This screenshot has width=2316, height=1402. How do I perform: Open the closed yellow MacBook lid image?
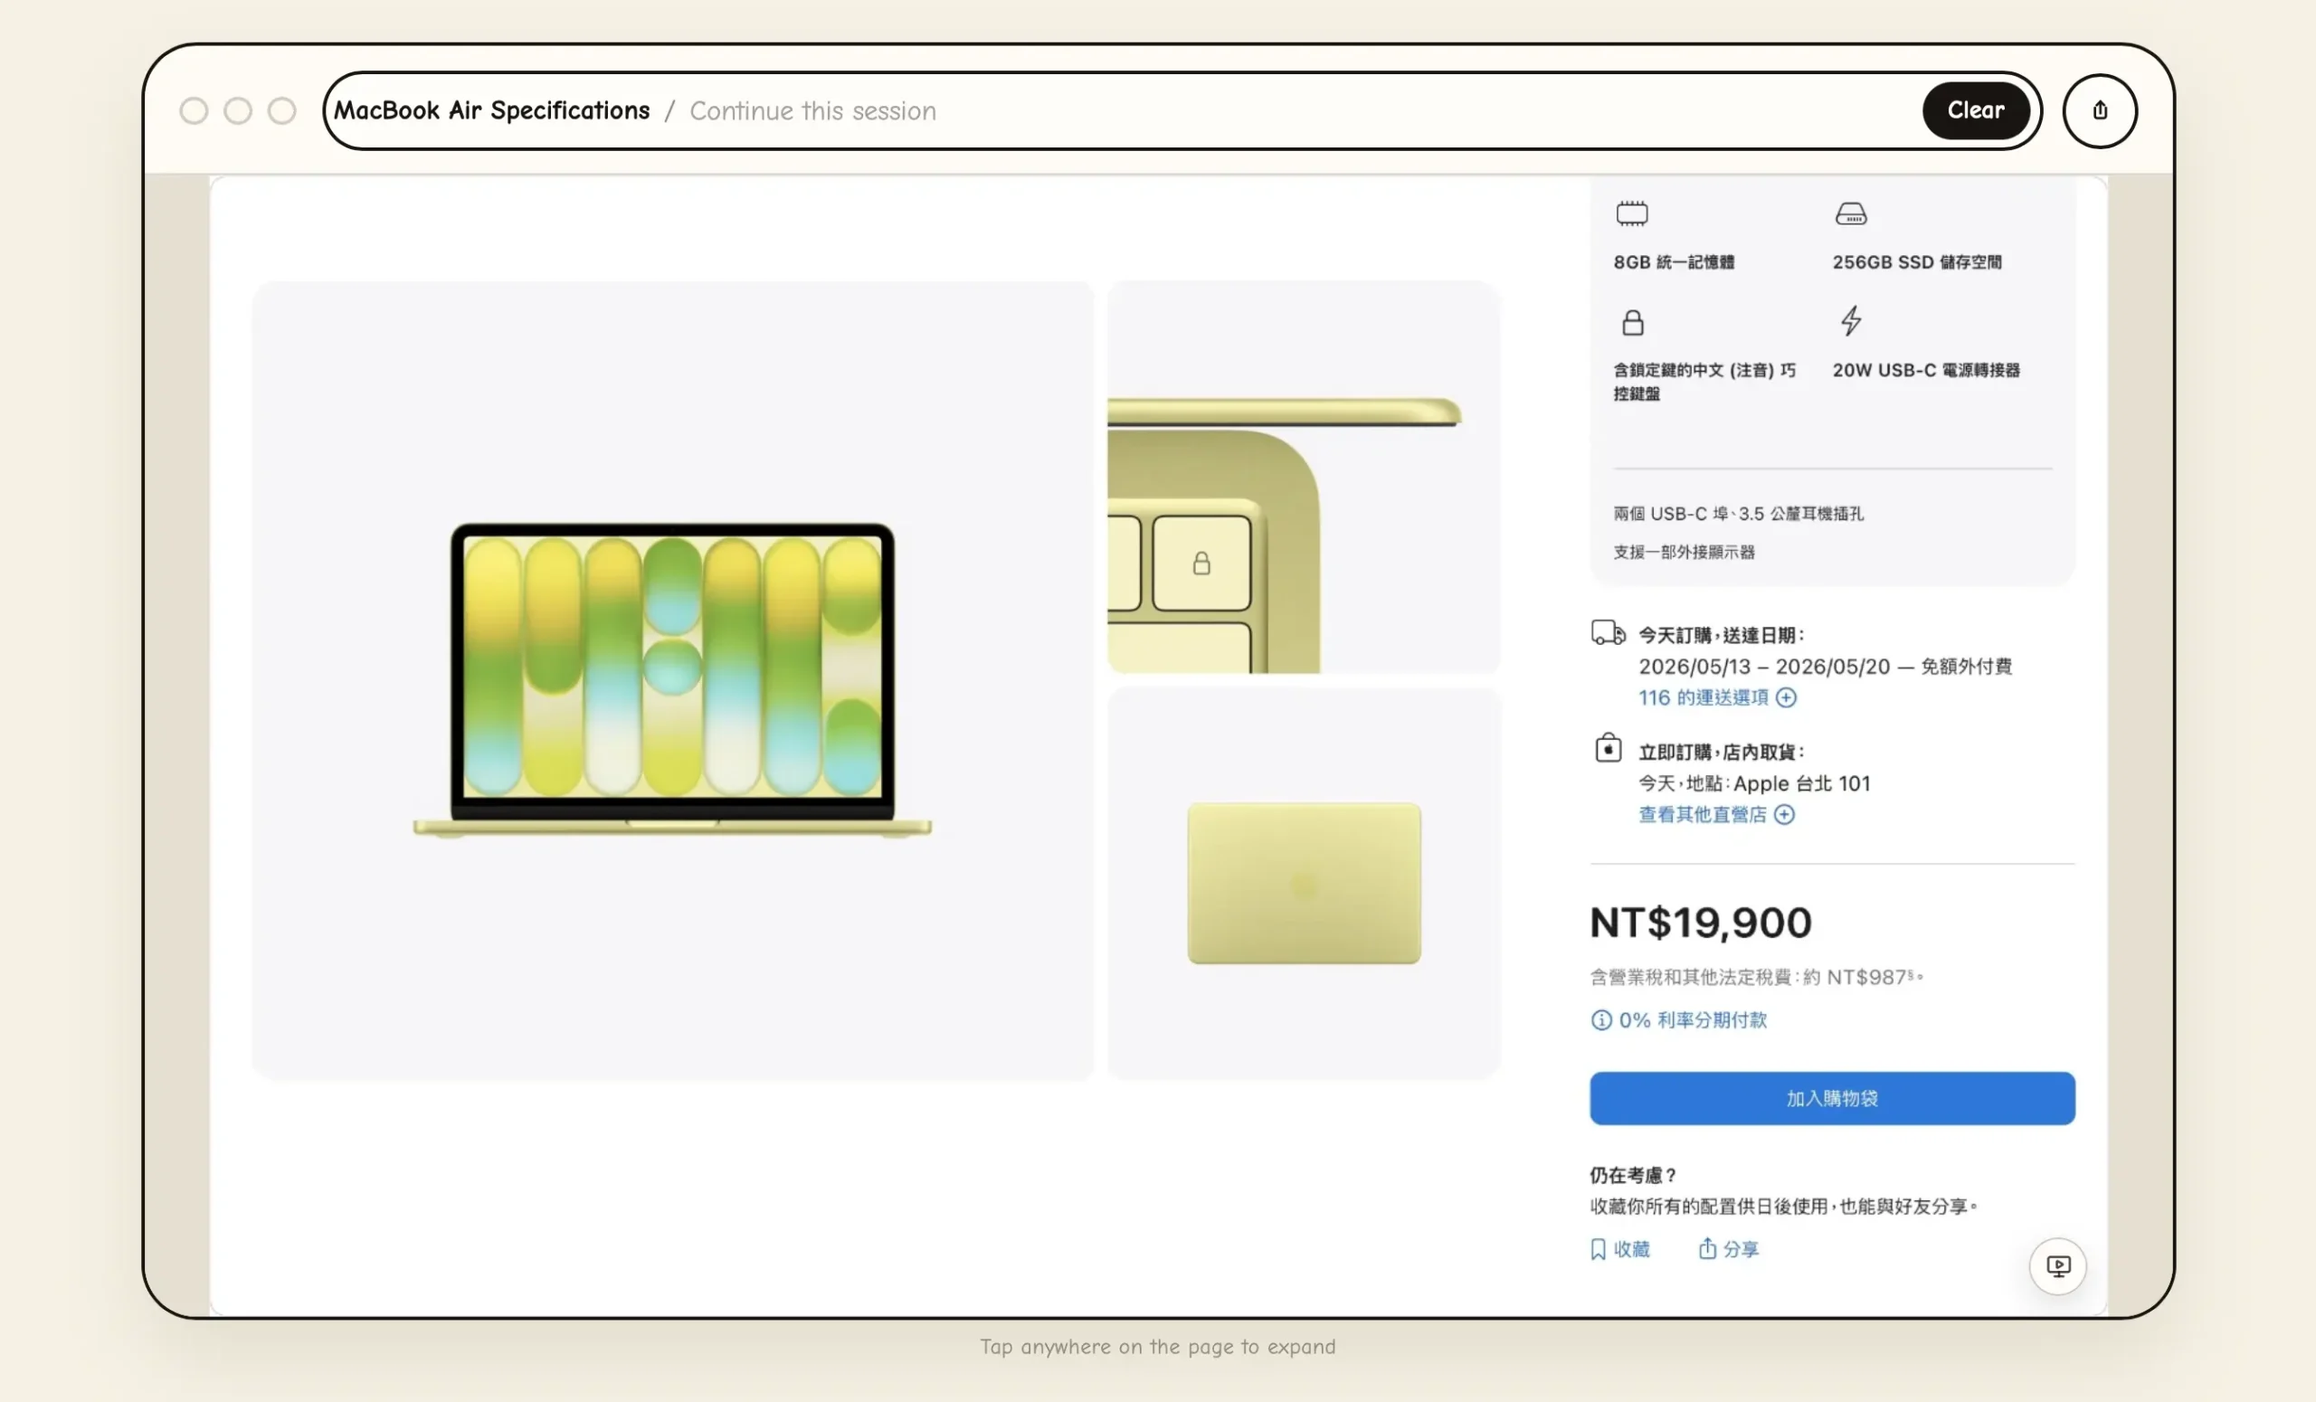[1304, 885]
